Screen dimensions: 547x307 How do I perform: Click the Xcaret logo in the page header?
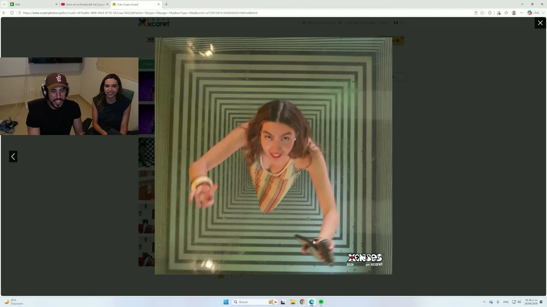tap(154, 23)
